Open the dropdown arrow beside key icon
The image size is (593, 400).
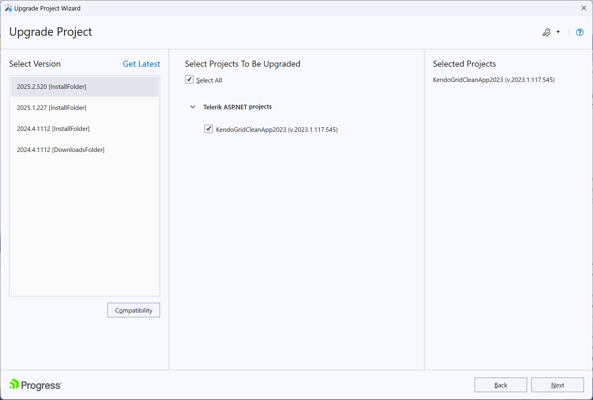click(x=558, y=32)
